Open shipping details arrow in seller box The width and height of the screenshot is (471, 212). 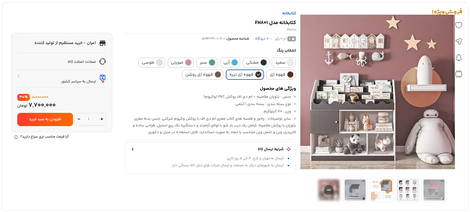[x=19, y=76]
